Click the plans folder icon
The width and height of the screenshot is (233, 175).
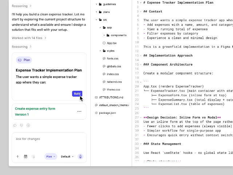(x=100, y=12)
